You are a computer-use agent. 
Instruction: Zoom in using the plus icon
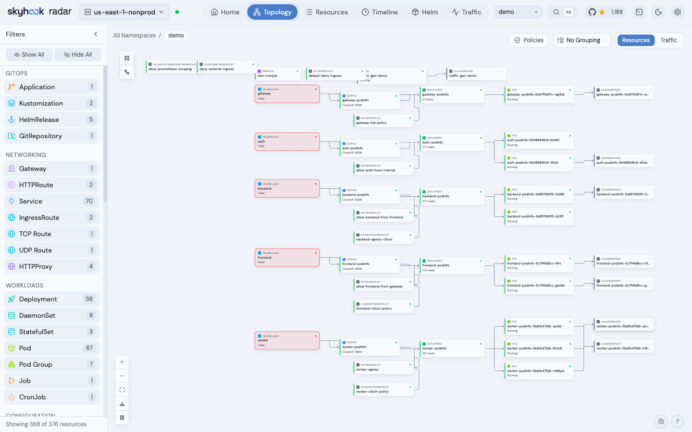tap(122, 362)
